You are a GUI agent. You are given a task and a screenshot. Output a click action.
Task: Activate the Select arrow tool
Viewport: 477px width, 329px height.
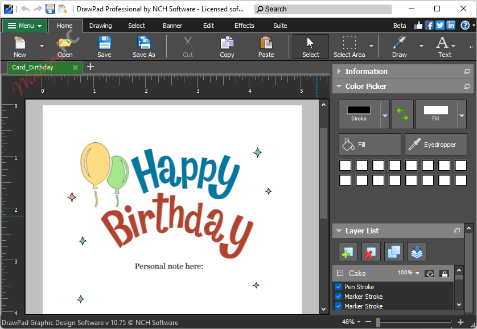tap(311, 47)
